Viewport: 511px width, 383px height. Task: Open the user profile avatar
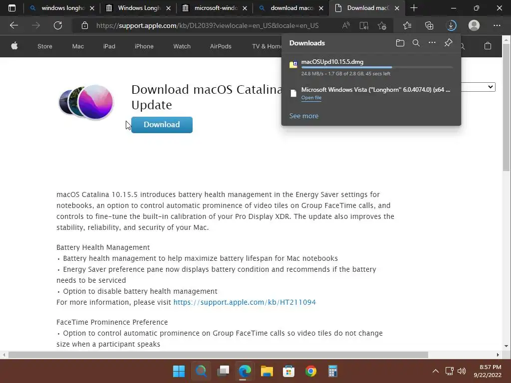(x=474, y=25)
